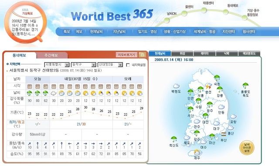The width and height of the screenshot is (279, 166).
Task: Open 현재날씨 in the blue navigation bar
Action: [x=96, y=32]
